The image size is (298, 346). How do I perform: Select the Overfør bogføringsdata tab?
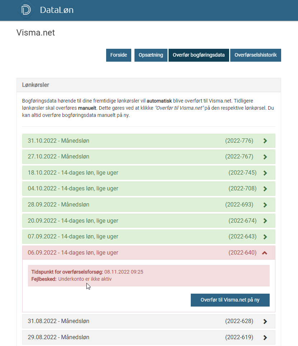coord(199,55)
